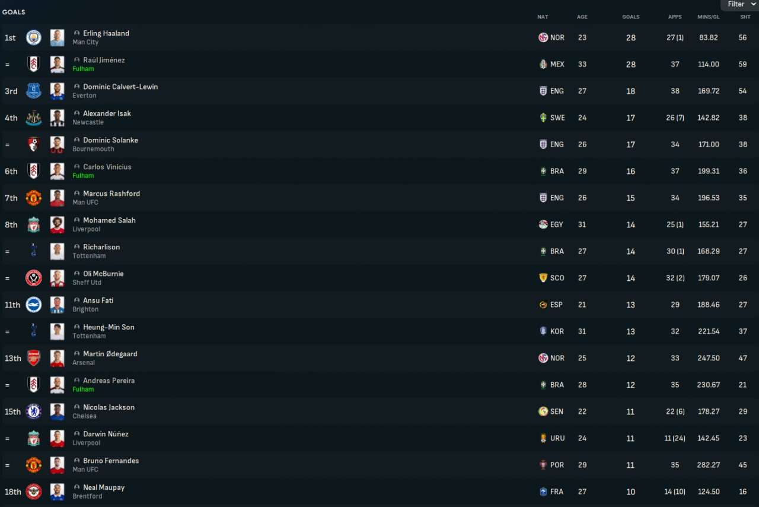This screenshot has width=759, height=507.
Task: Sort by the GOALS column header
Action: coord(630,17)
